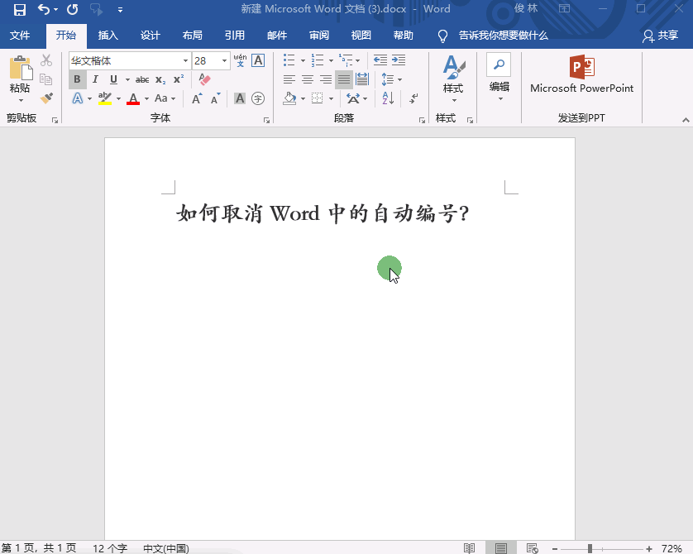Viewport: 693px width, 554px height.
Task: Increase the paragraph indent
Action: [x=399, y=60]
